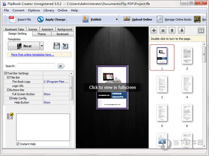This screenshot has width=209, height=156.
Task: Open the Library menu
Action: tap(49, 10)
